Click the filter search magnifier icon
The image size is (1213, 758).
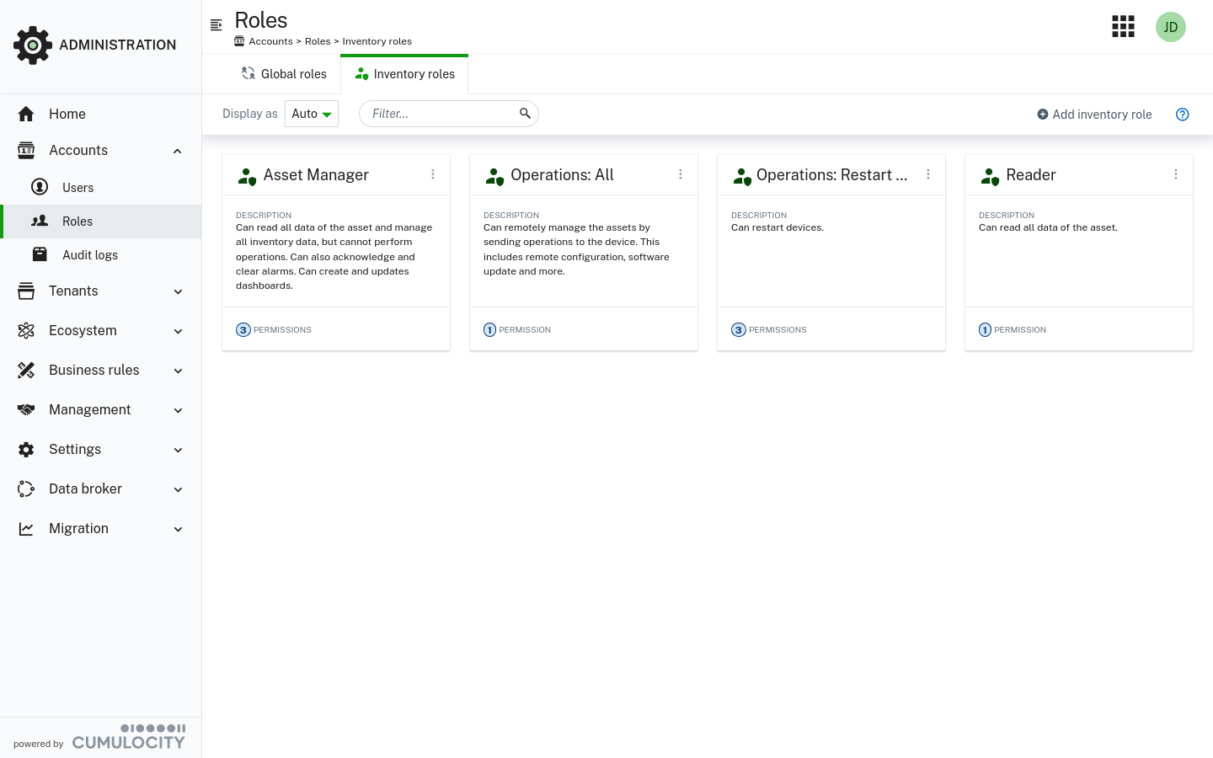(525, 114)
